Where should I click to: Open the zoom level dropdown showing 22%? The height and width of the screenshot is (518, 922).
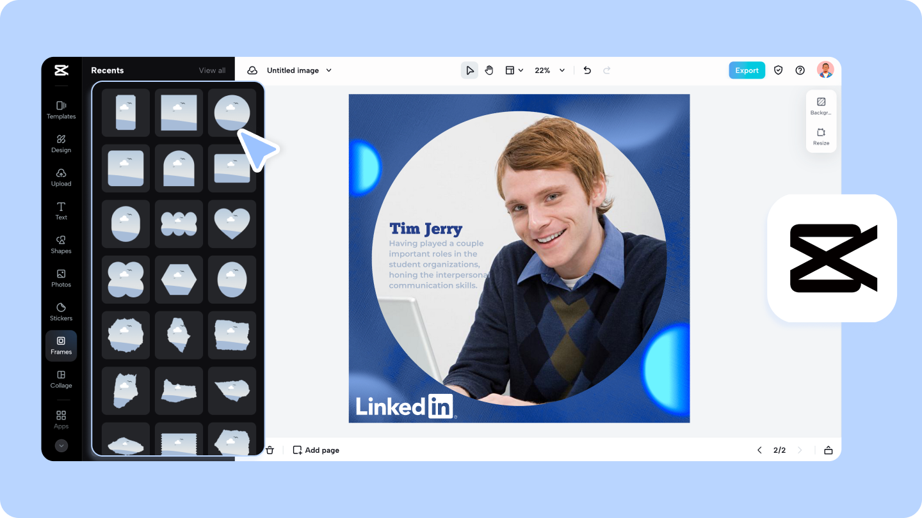coord(549,70)
